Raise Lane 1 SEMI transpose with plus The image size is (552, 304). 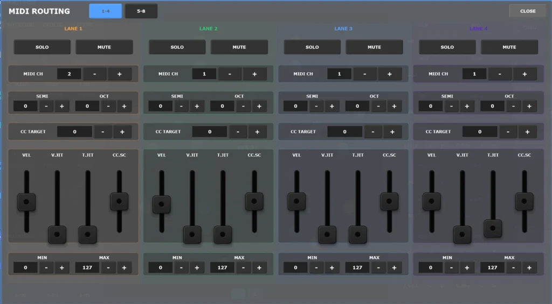click(61, 106)
